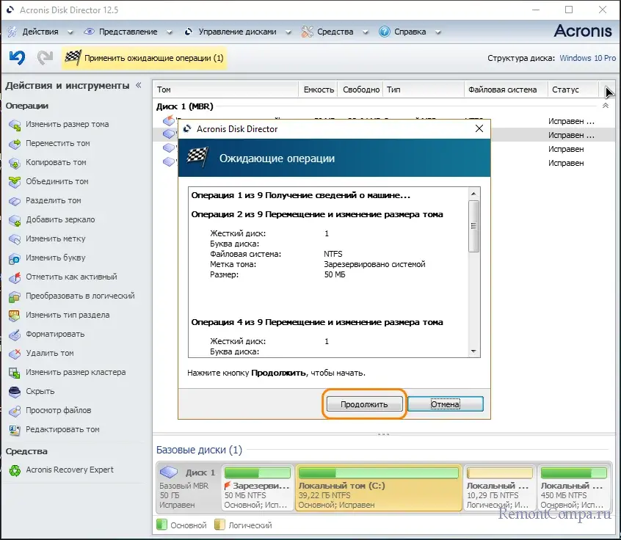
Task: Select the 'Локальный том (C:)' partition block
Action: (378, 488)
